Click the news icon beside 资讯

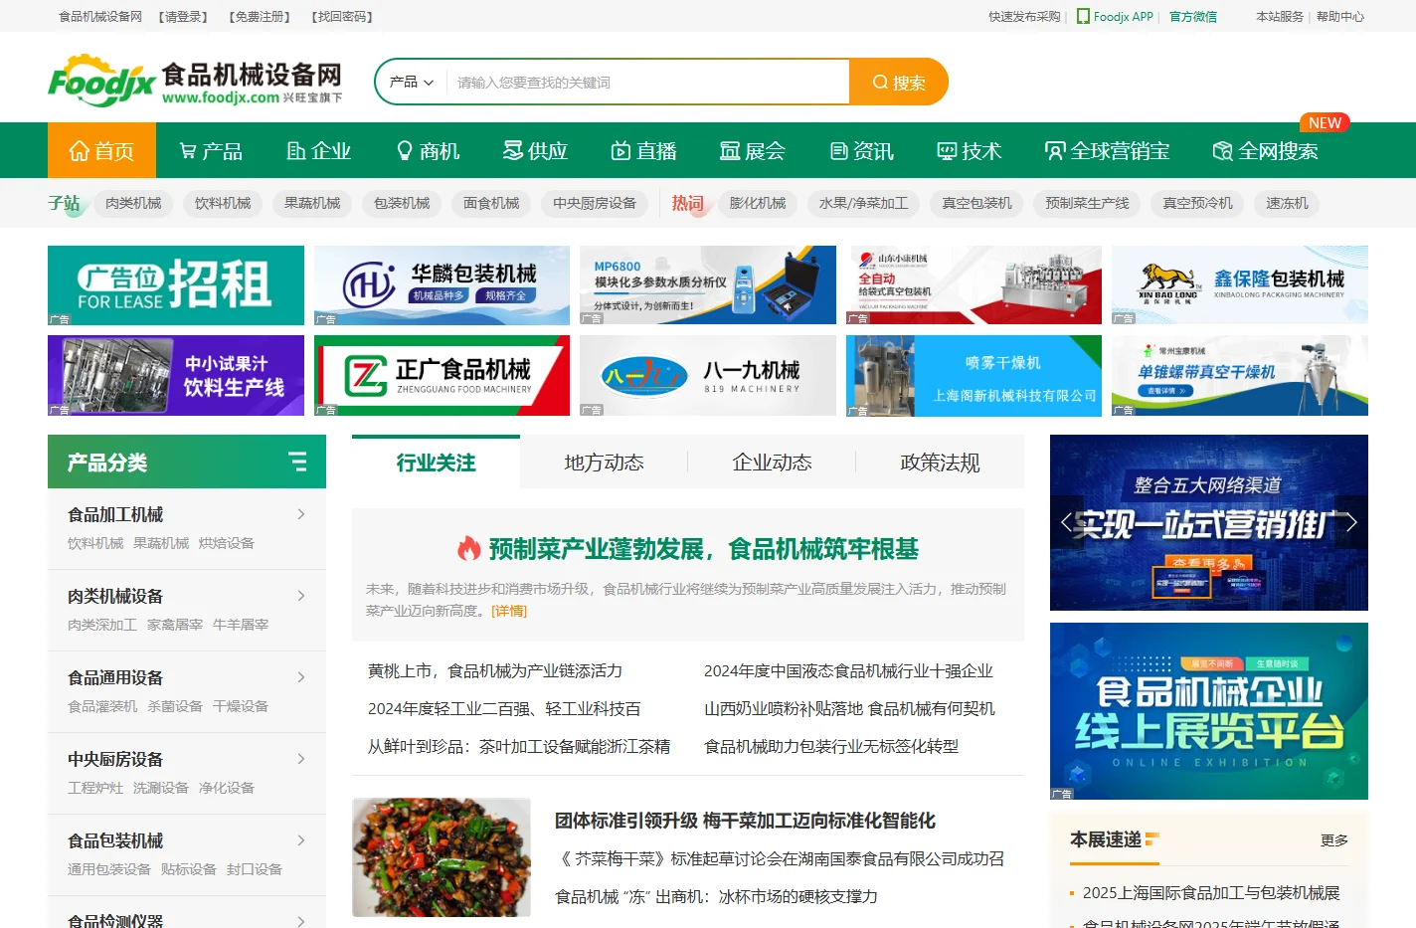[839, 151]
